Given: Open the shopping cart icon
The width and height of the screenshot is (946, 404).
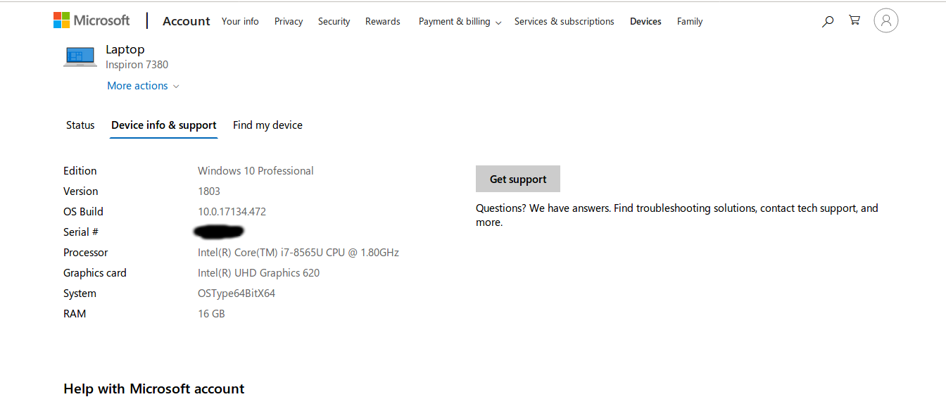Looking at the screenshot, I should point(854,20).
